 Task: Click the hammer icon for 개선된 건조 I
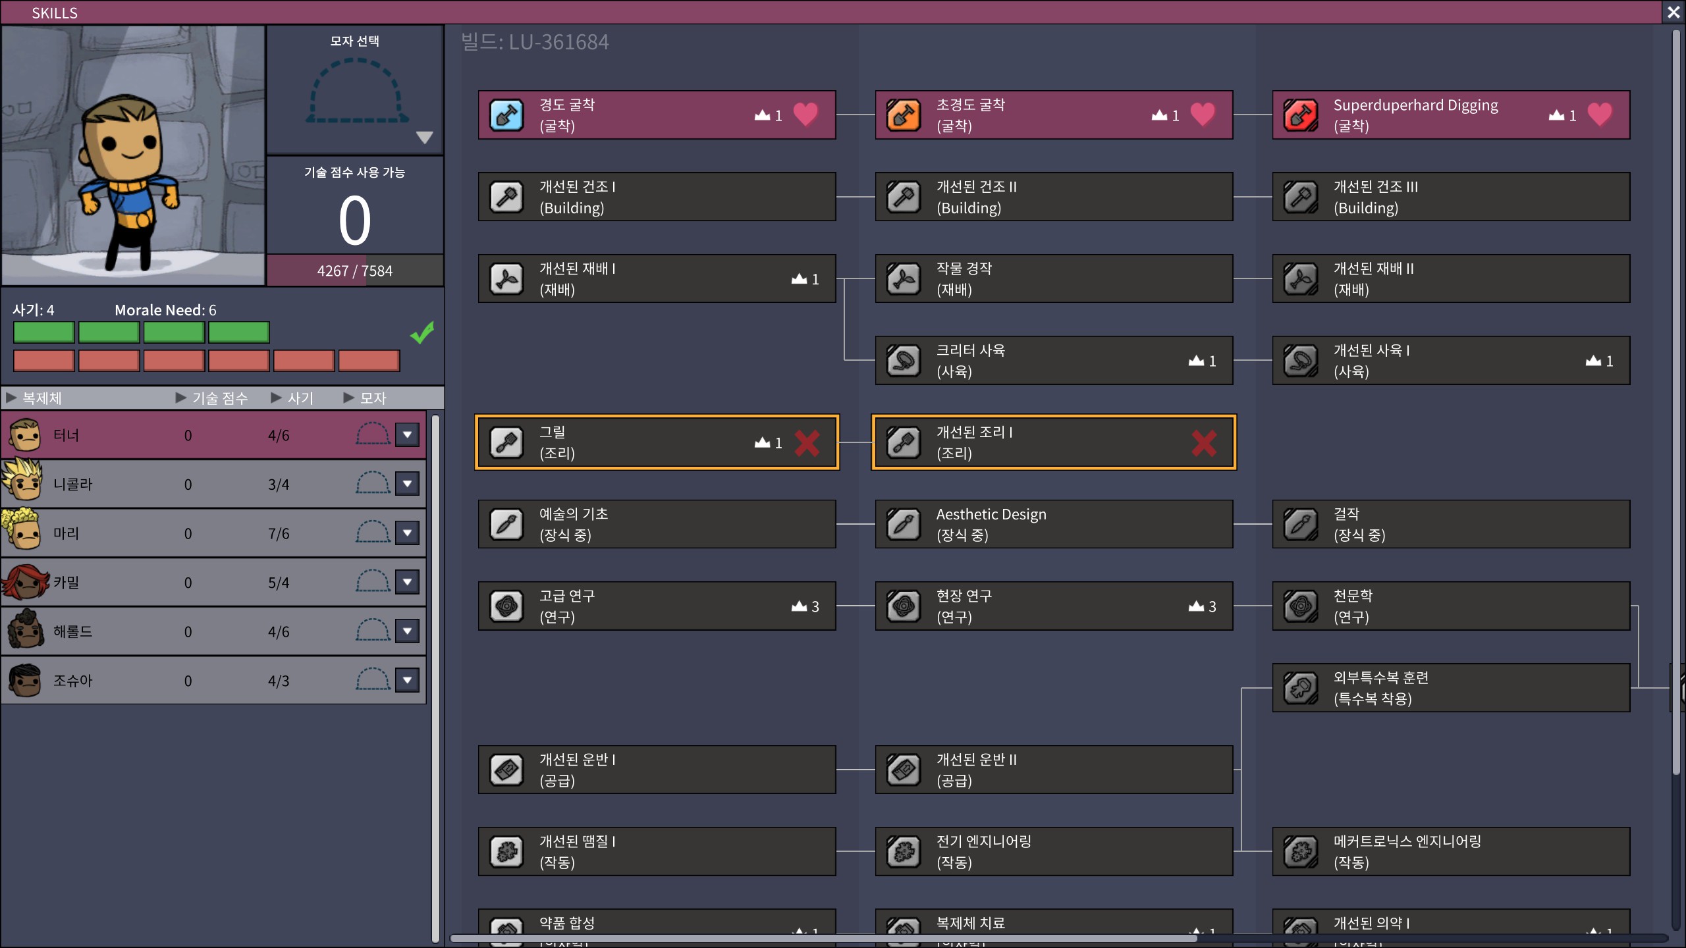[x=506, y=197]
